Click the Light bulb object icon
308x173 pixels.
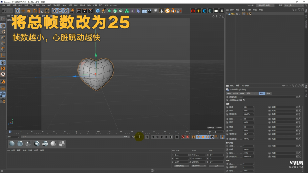156,11
